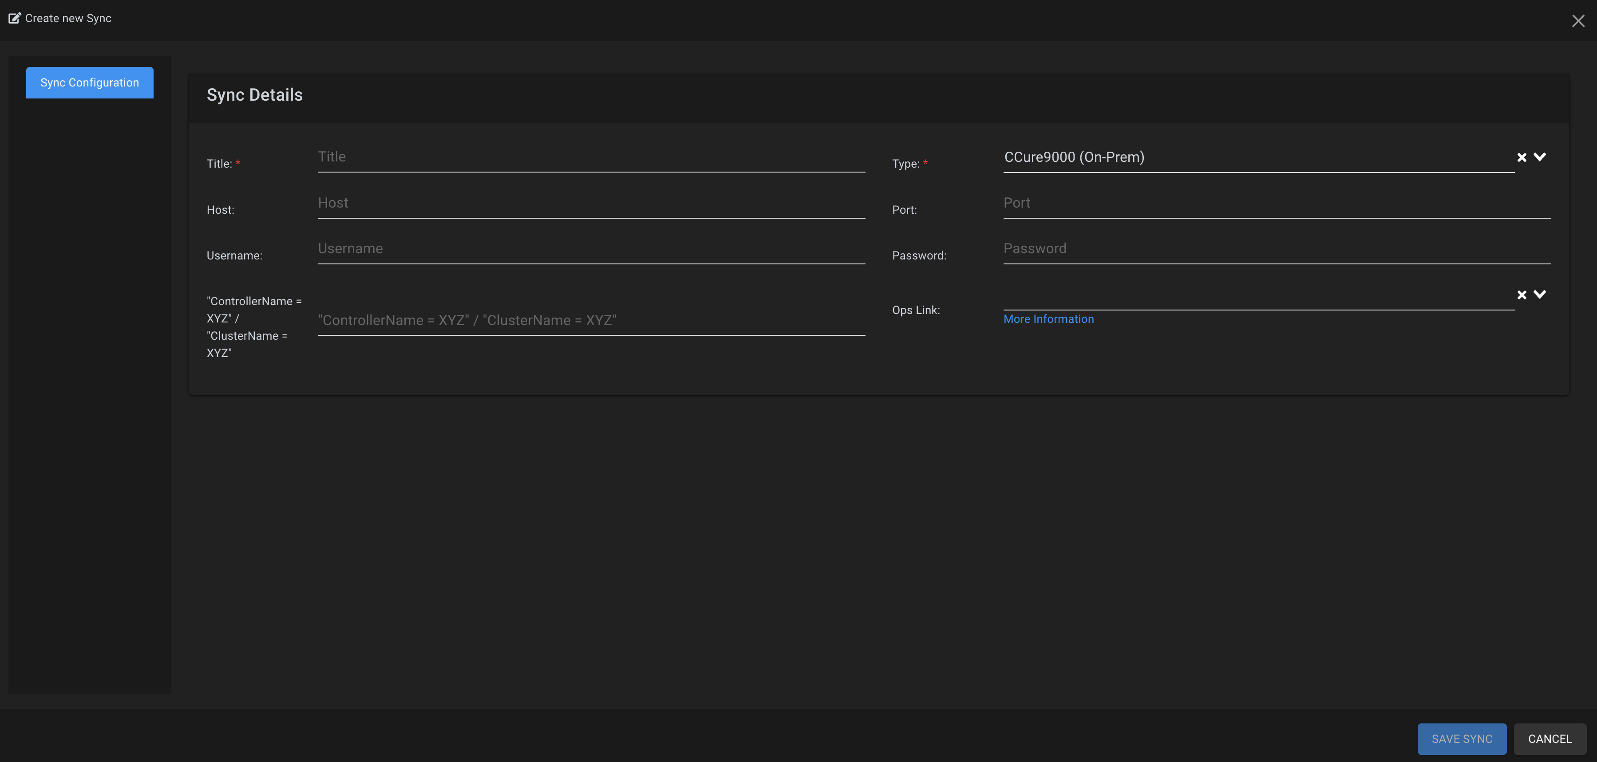Image resolution: width=1597 pixels, height=762 pixels.
Task: Close the Create new Sync dialog
Action: [x=1578, y=21]
